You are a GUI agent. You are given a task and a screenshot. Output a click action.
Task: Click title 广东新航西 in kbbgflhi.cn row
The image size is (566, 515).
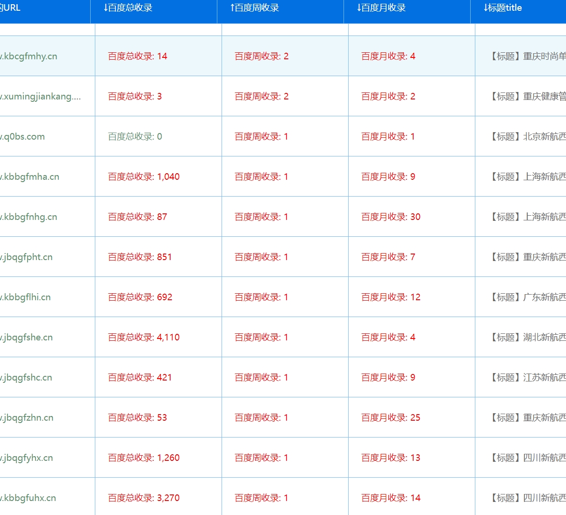pos(527,297)
